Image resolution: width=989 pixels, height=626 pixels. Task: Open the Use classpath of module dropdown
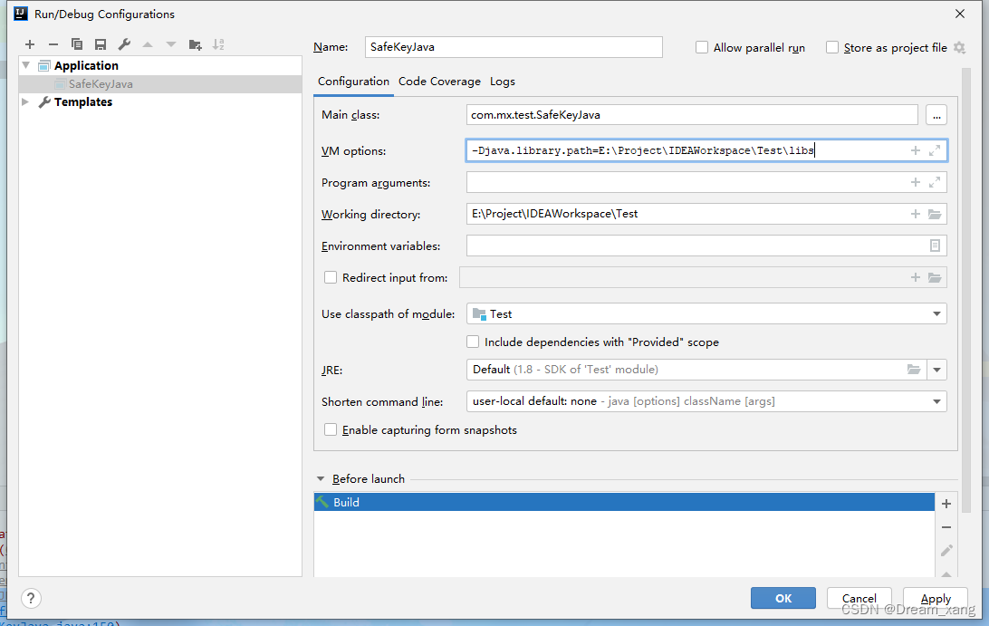pos(936,313)
